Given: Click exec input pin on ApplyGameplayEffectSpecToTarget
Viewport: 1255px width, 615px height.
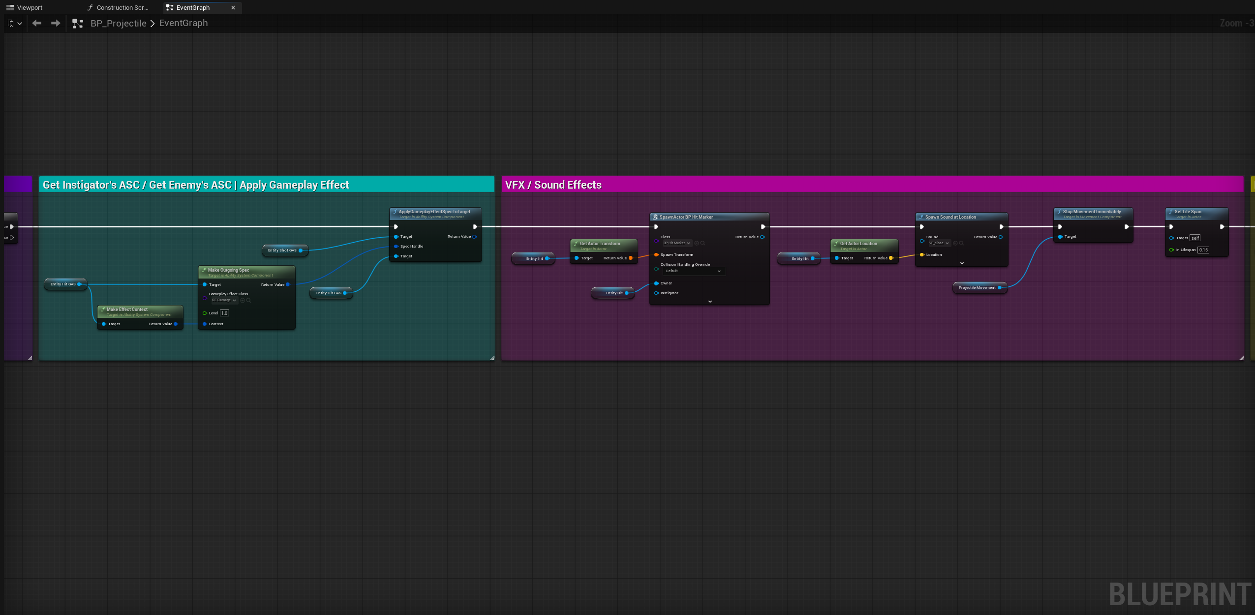Looking at the screenshot, I should (396, 227).
